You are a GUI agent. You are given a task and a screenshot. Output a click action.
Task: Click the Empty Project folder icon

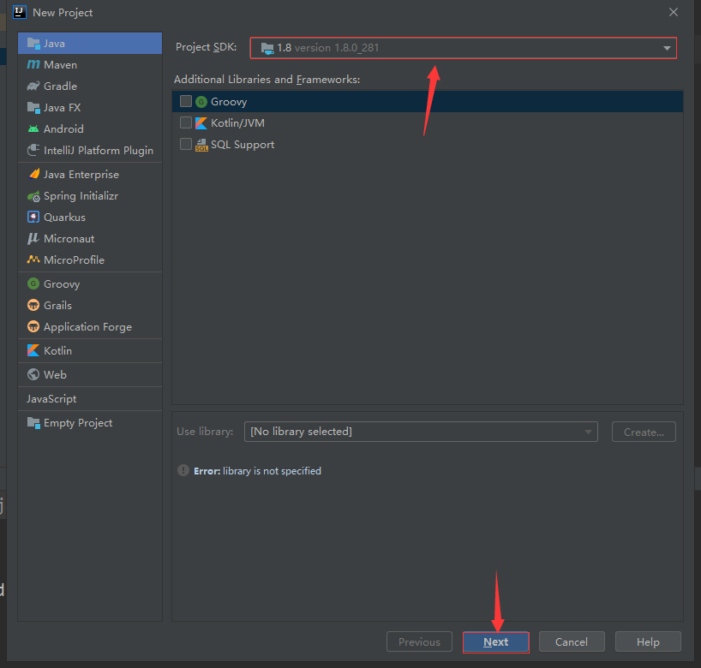tap(33, 423)
